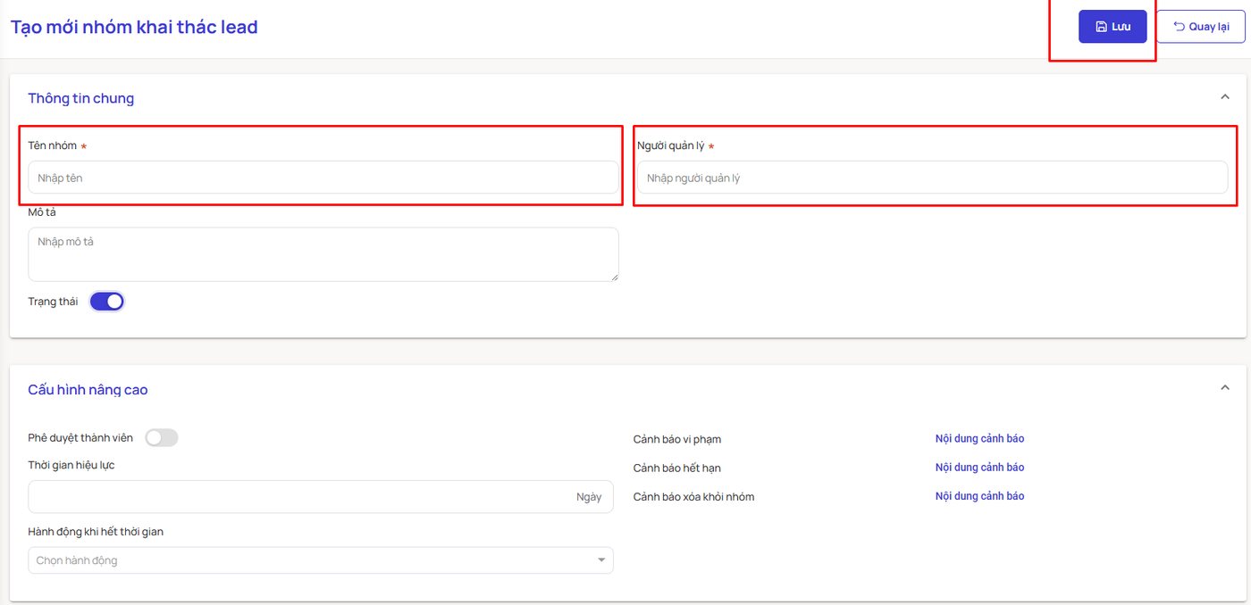Click the page title Tạo mới nhóm khai thác lead
Image resolution: width=1251 pixels, height=605 pixels.
[134, 28]
